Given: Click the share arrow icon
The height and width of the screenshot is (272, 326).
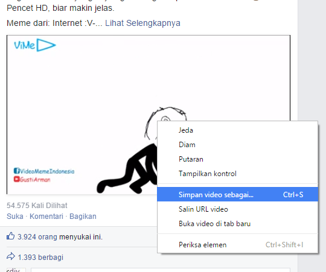Looking at the screenshot, I should click(11, 257).
